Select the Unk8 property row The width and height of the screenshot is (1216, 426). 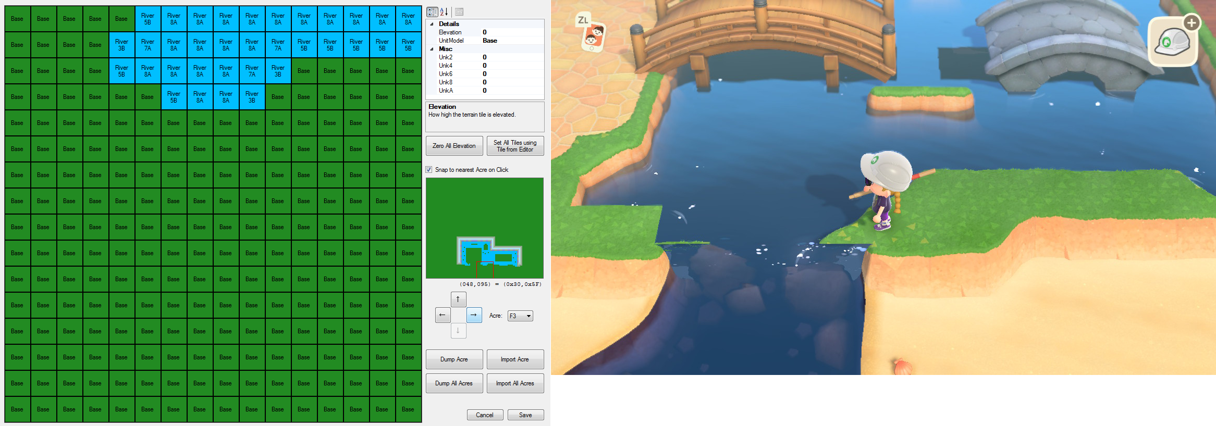(485, 82)
